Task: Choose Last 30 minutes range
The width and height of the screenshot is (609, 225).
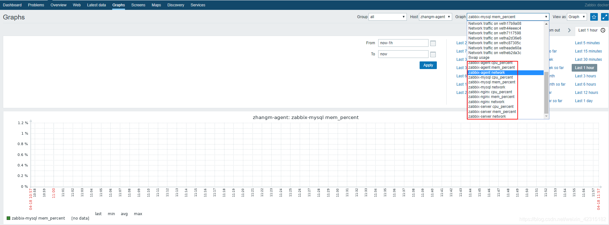Action: click(x=588, y=60)
